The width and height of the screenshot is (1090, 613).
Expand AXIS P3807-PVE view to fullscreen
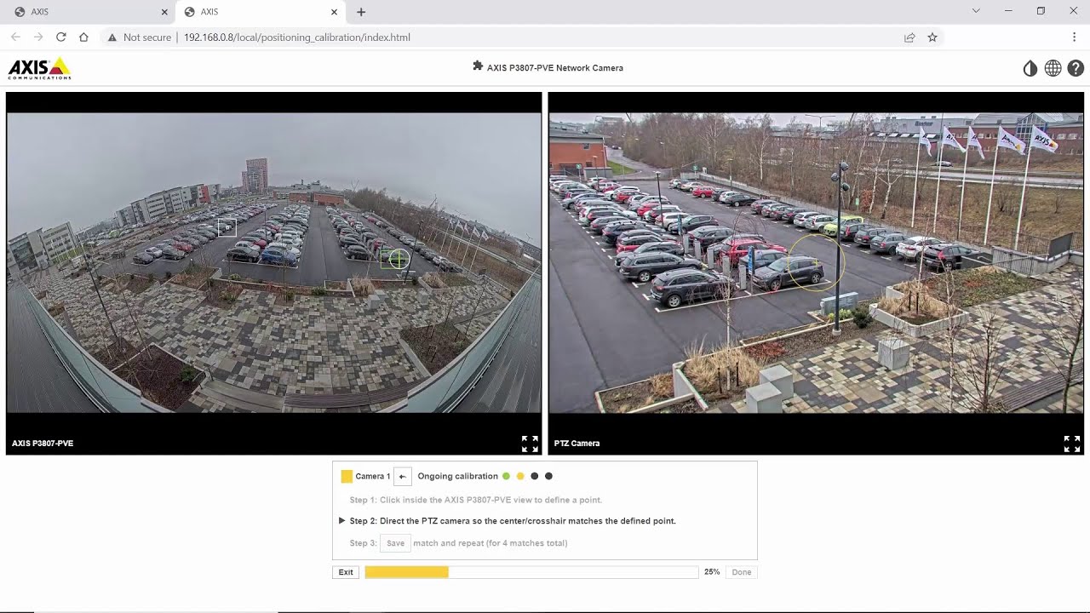pos(530,444)
